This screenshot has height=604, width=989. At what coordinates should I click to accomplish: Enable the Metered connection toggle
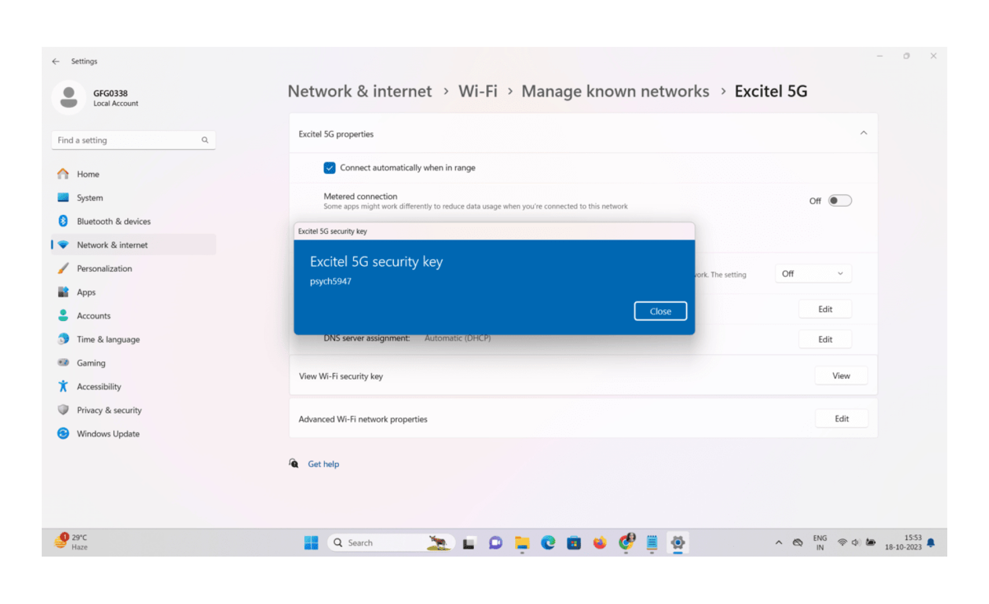click(x=840, y=200)
